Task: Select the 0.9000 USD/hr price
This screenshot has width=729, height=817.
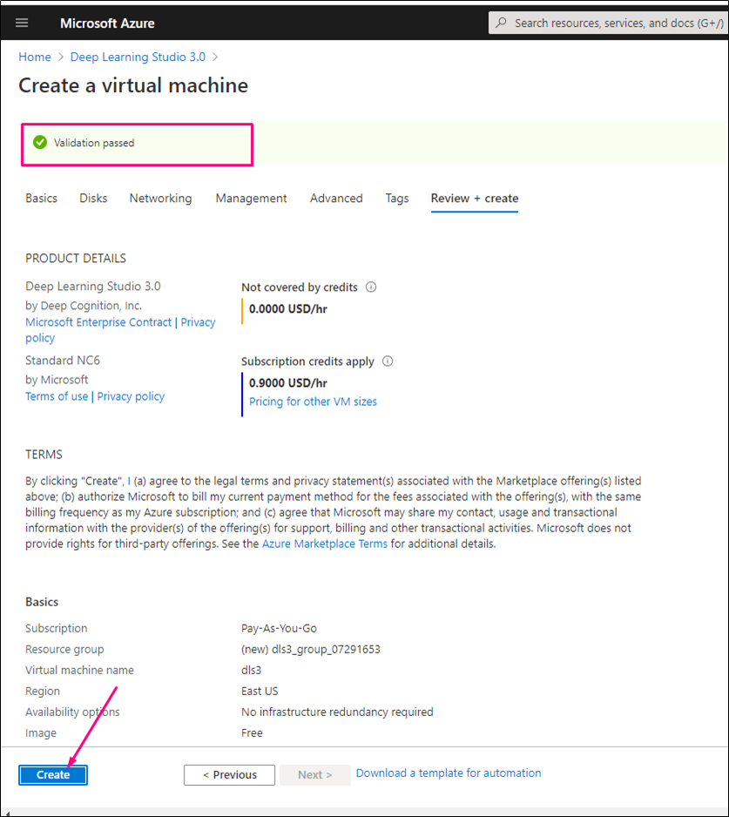Action: click(288, 383)
